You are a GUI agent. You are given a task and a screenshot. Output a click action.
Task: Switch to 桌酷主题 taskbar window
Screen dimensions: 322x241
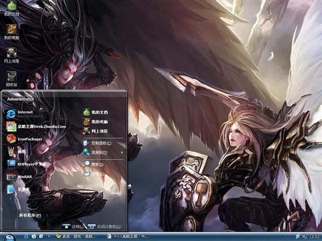[128, 236]
